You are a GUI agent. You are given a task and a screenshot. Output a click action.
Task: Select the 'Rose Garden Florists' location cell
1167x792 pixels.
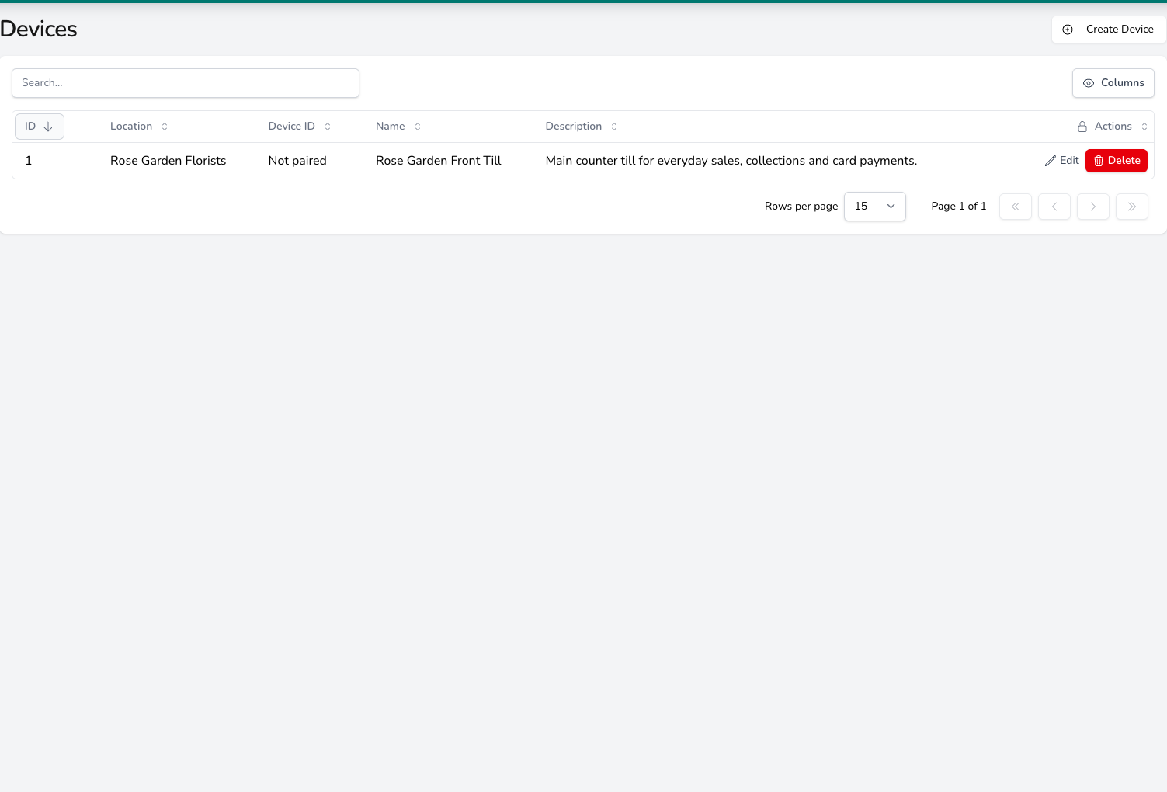(168, 161)
